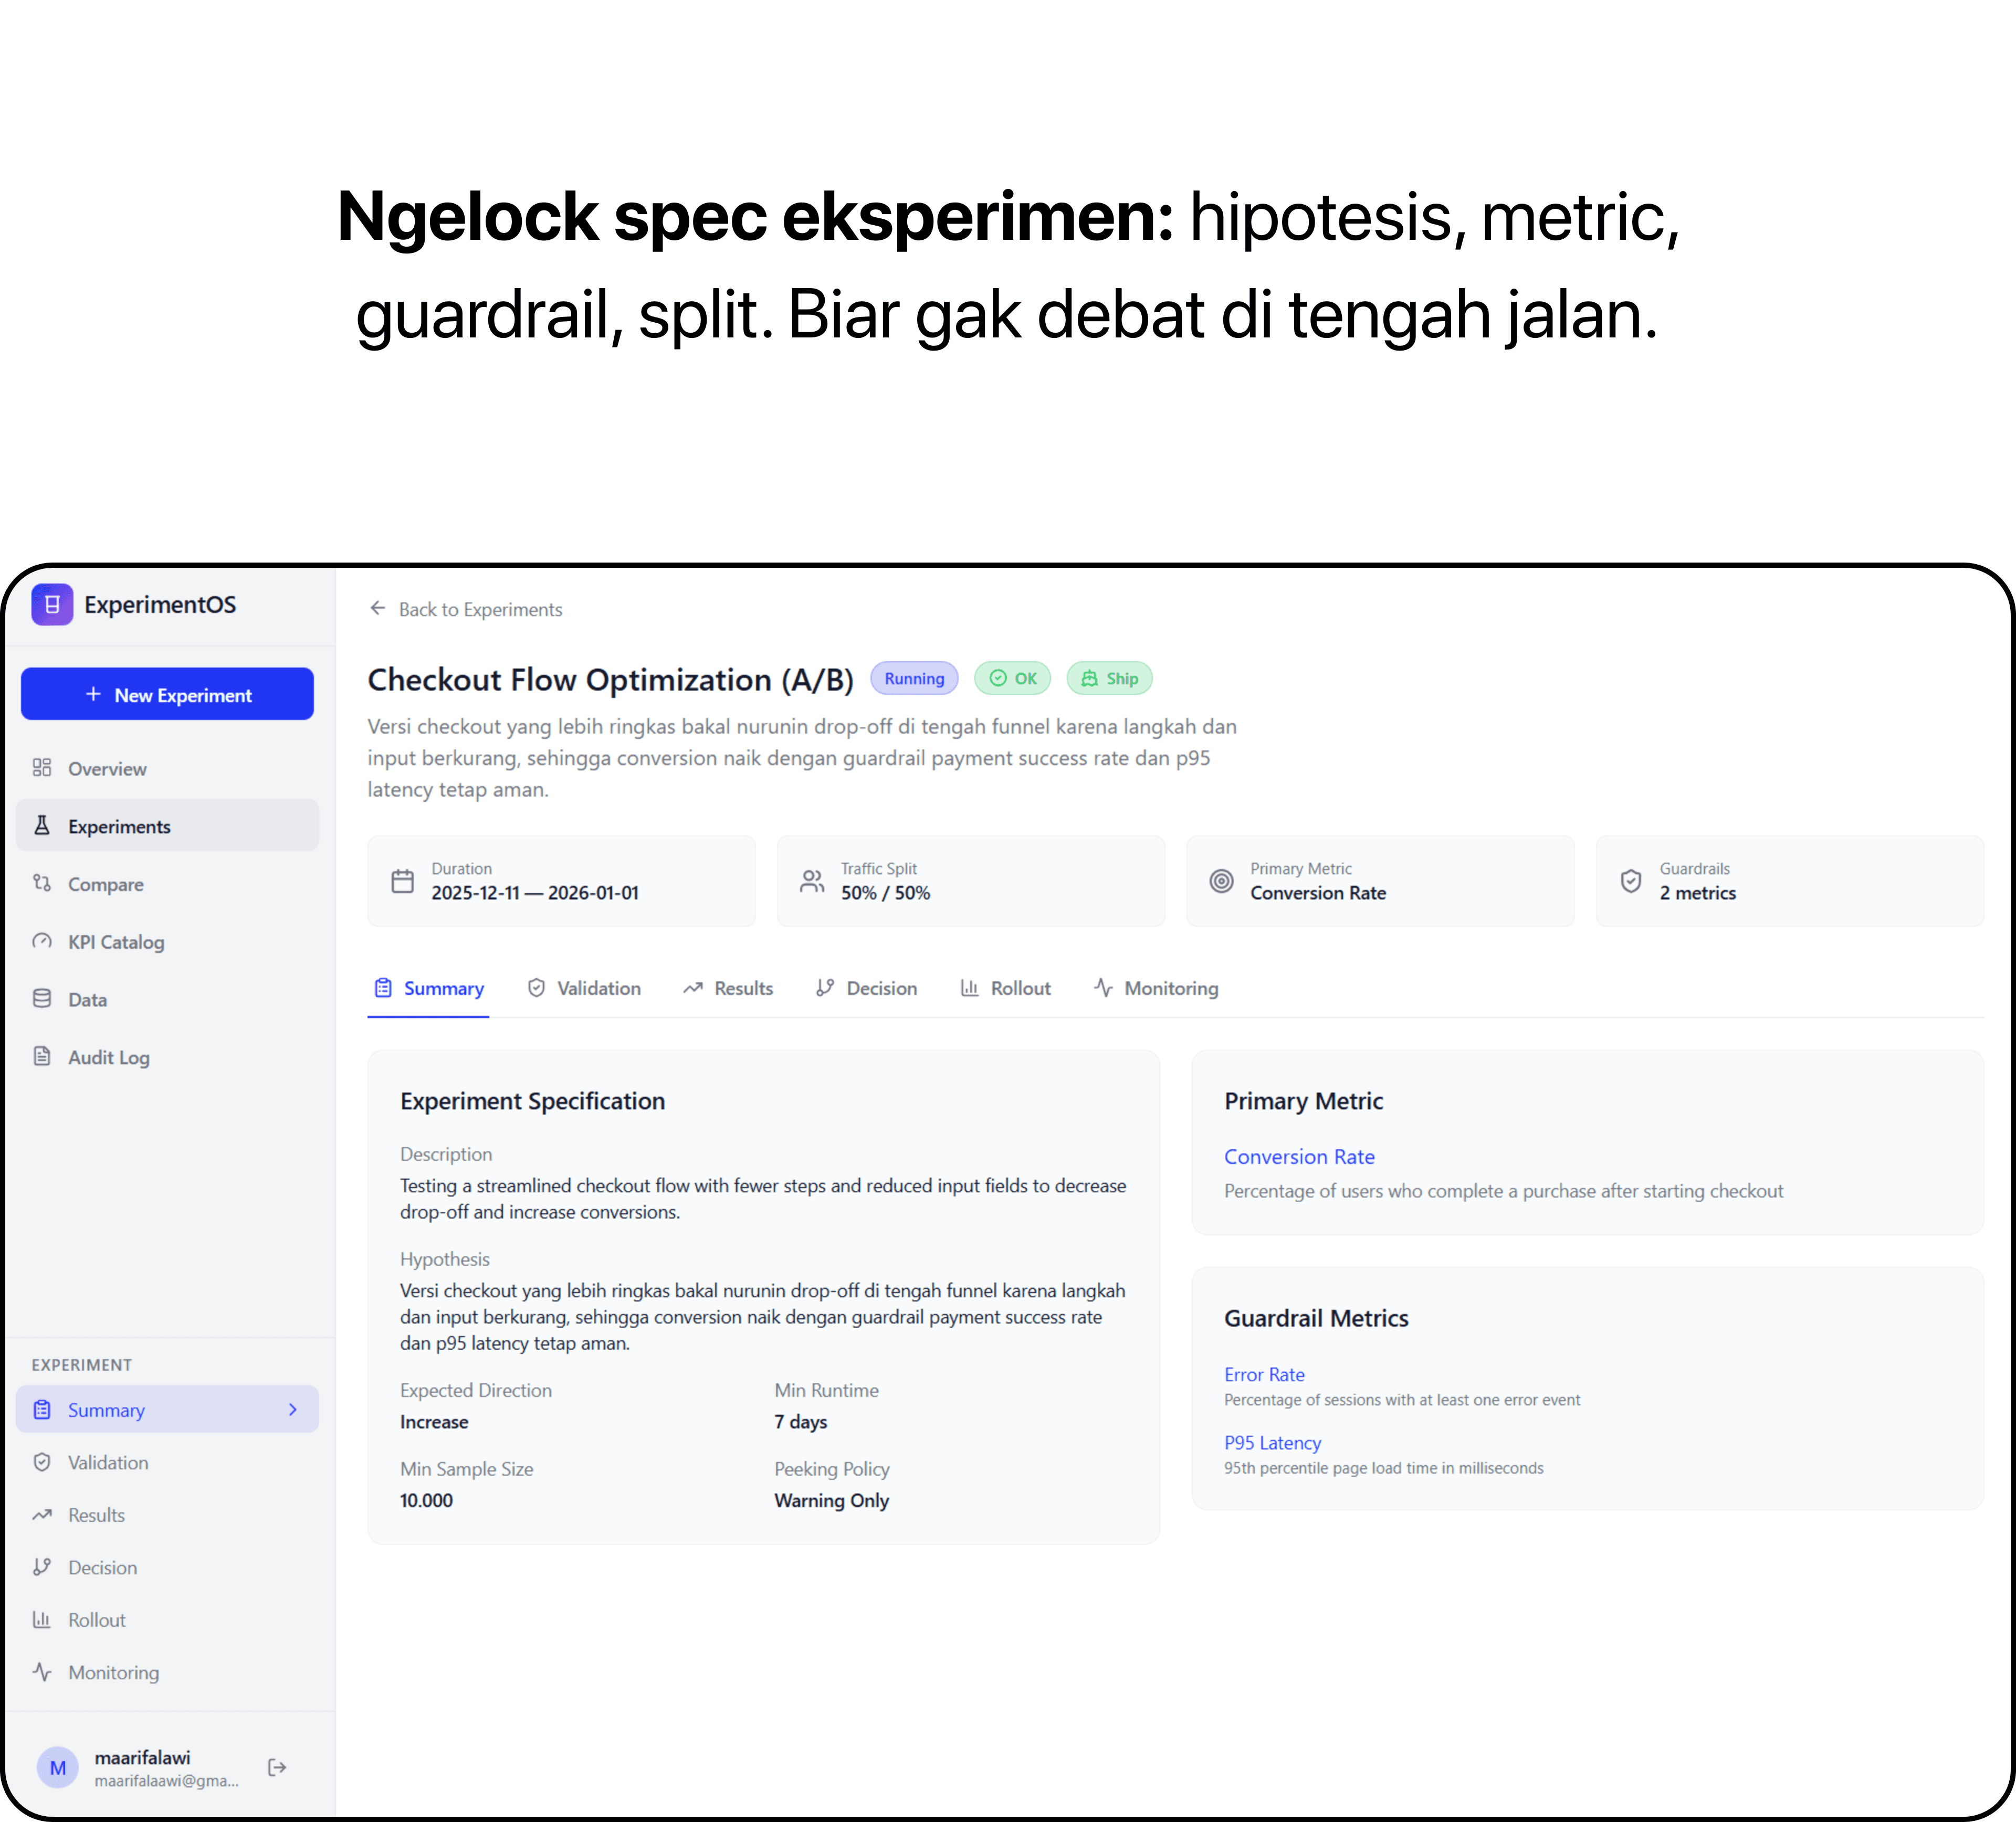Click the logout icon beside maarifalawi

tap(277, 1767)
